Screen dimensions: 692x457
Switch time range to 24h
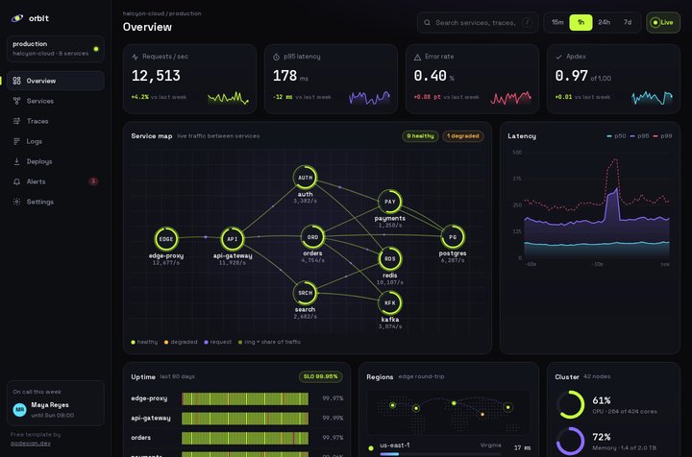coord(605,22)
